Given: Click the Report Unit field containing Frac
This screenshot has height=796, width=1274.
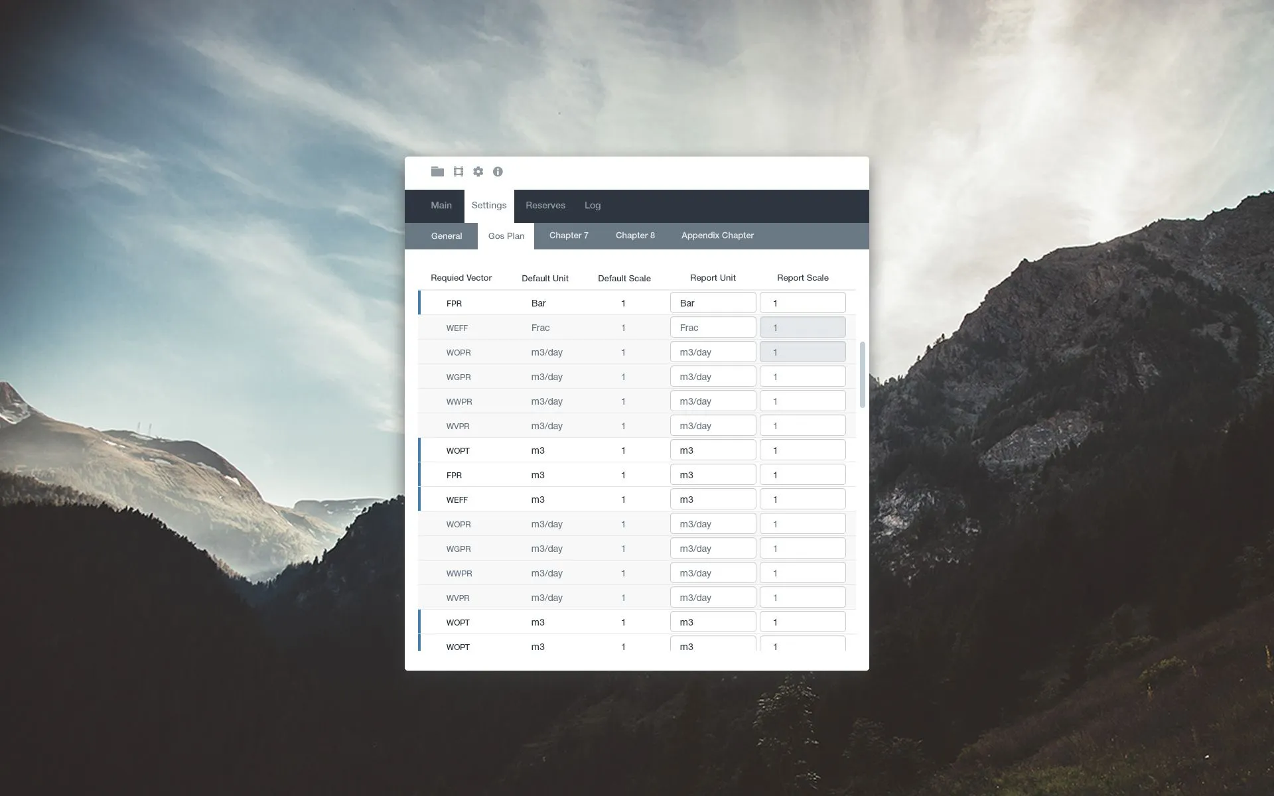Looking at the screenshot, I should click(x=713, y=327).
